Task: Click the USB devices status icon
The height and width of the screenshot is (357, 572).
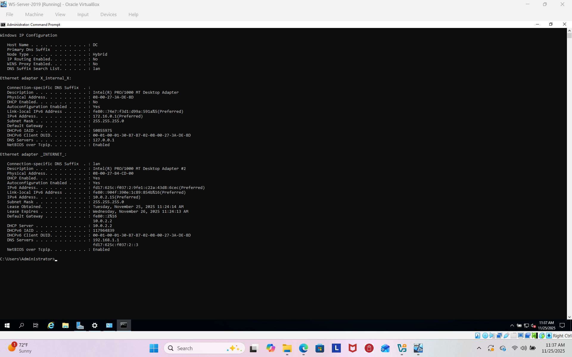Action: [x=506, y=336]
